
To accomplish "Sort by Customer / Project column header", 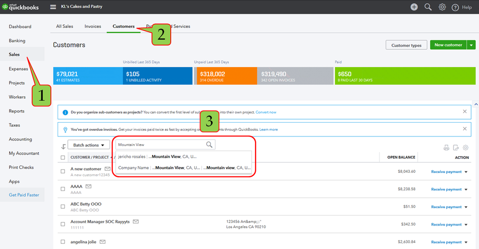I will [x=90, y=158].
